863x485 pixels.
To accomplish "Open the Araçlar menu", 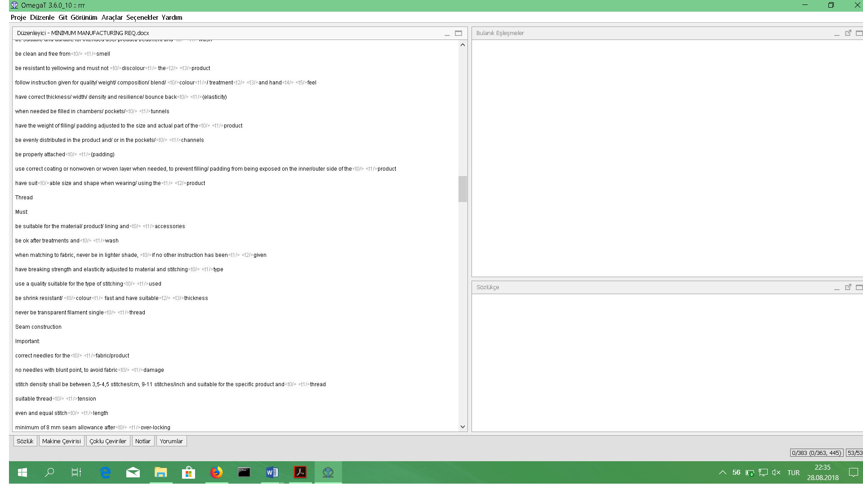I will (112, 18).
